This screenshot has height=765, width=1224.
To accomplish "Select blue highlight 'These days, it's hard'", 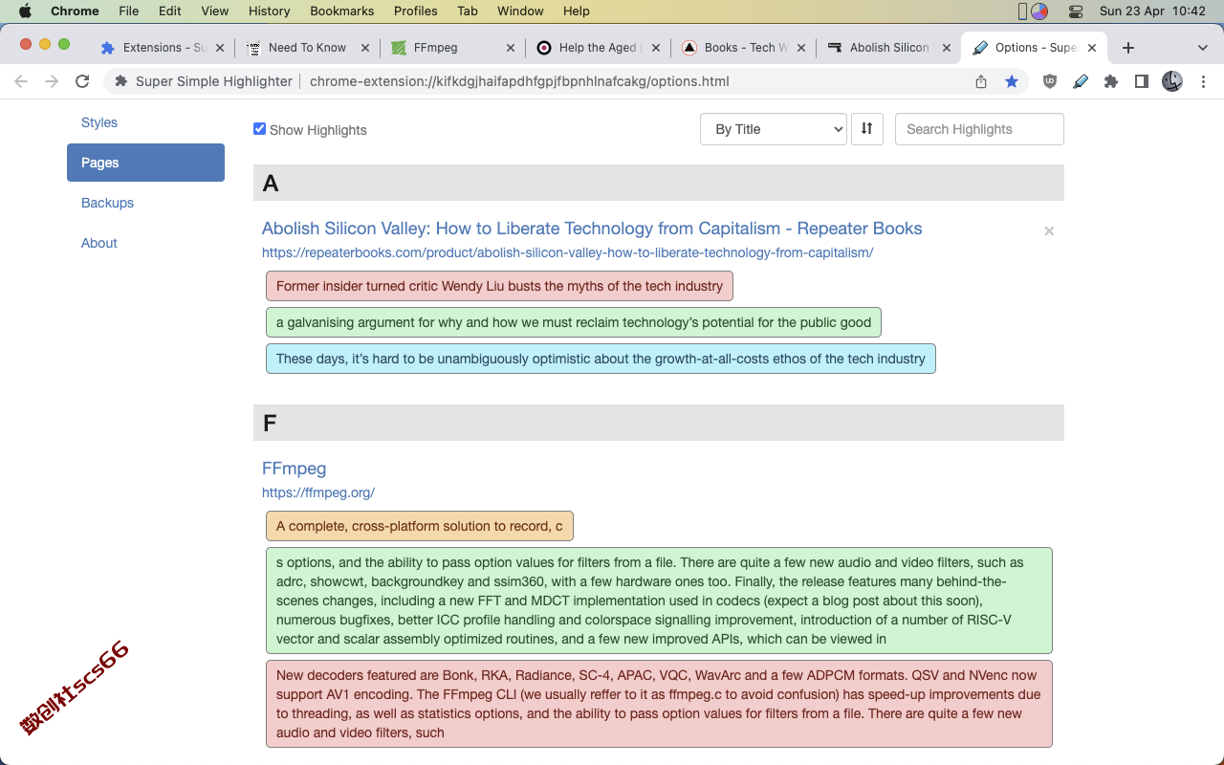I will click(x=601, y=359).
